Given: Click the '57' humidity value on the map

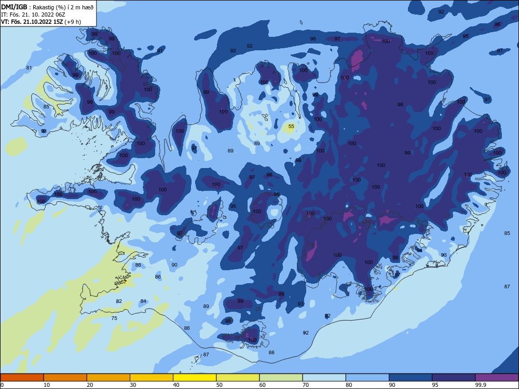Looking at the screenshot, I should pyautogui.click(x=124, y=282).
